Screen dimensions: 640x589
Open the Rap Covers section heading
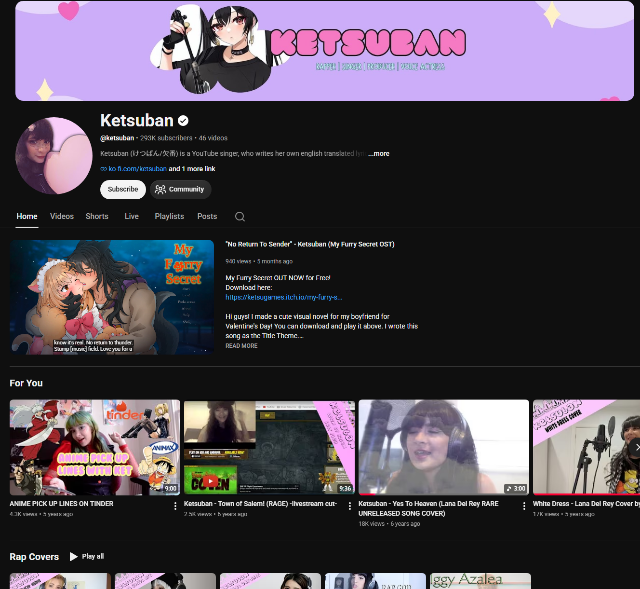(34, 557)
